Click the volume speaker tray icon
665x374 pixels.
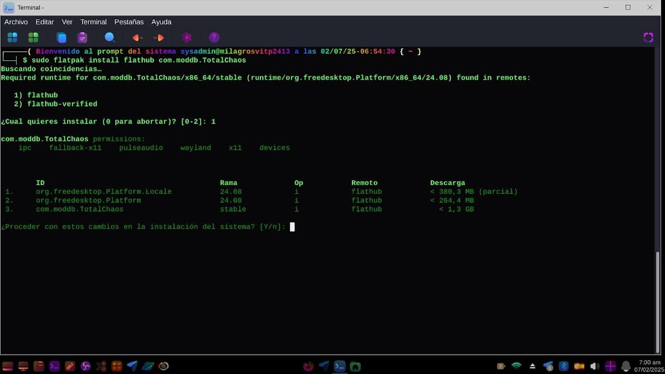[595, 366]
